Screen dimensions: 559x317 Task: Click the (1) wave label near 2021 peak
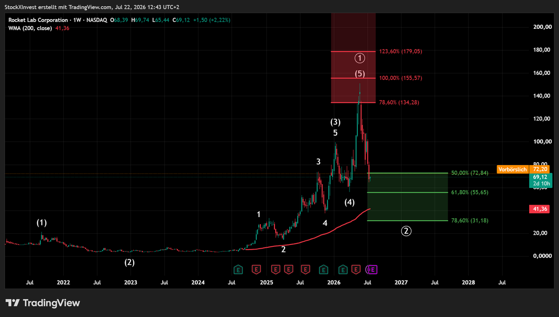click(42, 223)
